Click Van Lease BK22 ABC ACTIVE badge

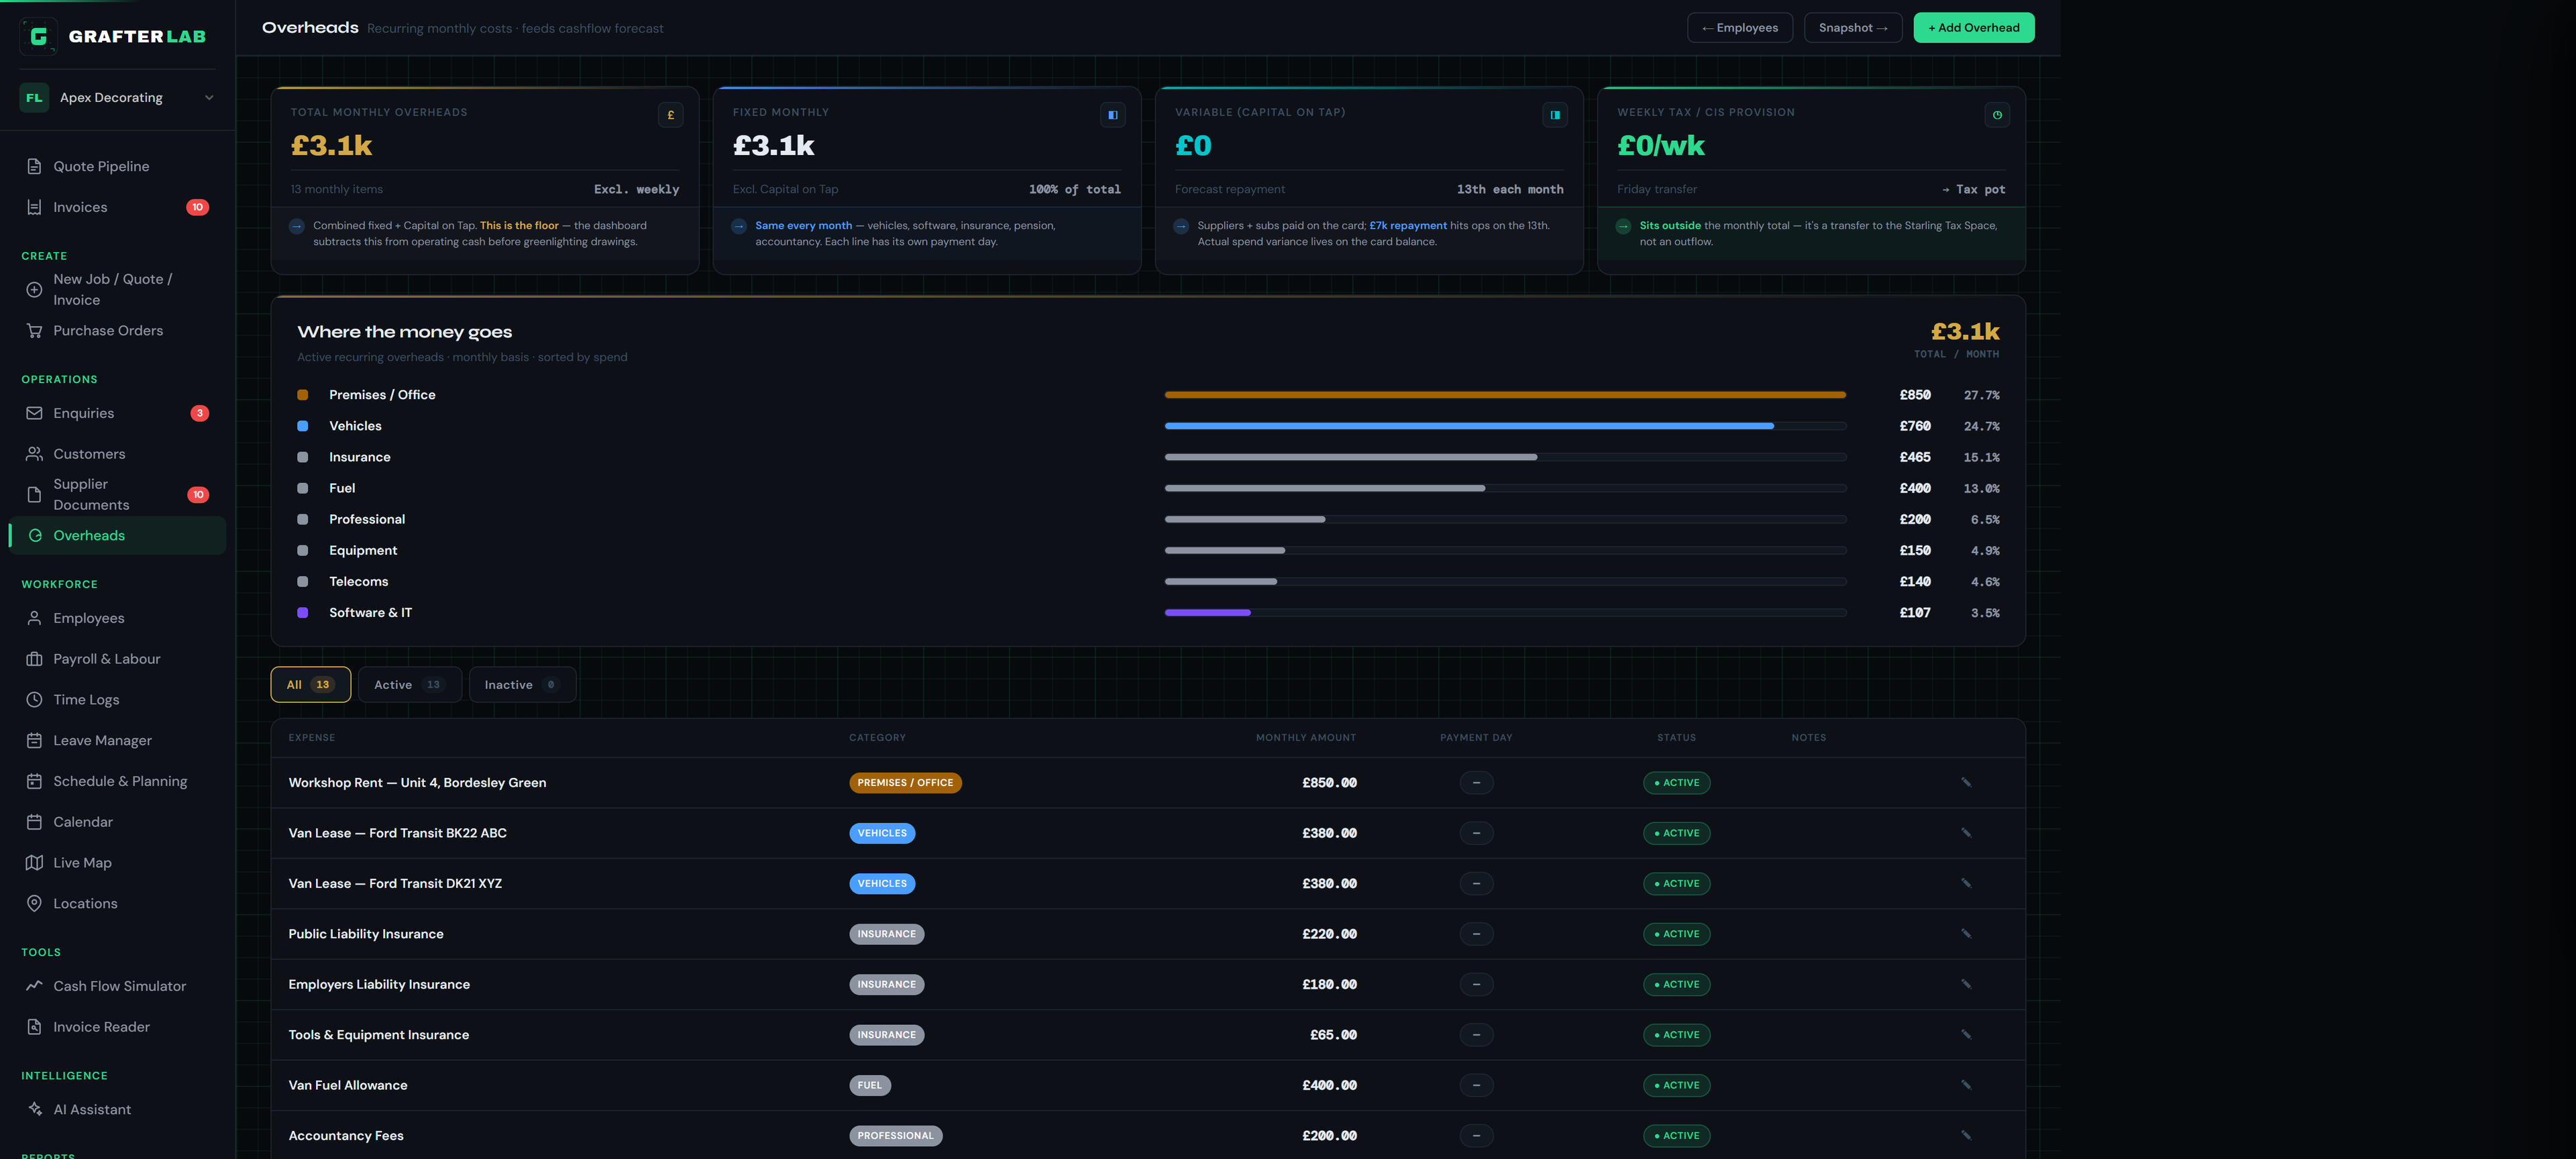[1676, 833]
